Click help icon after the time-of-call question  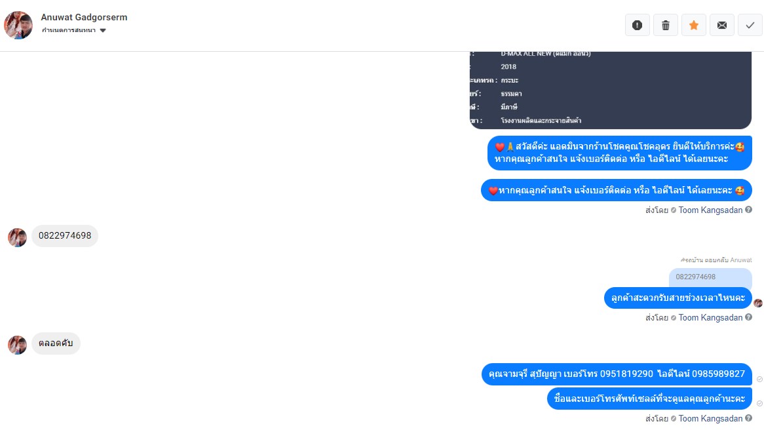pyautogui.click(x=748, y=317)
